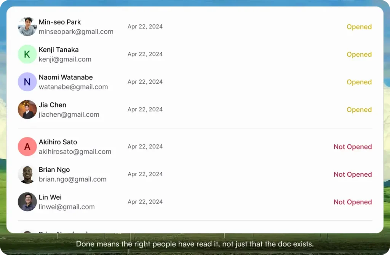Select the name Brian Ngo
Image resolution: width=390 pixels, height=255 pixels.
[54, 170]
